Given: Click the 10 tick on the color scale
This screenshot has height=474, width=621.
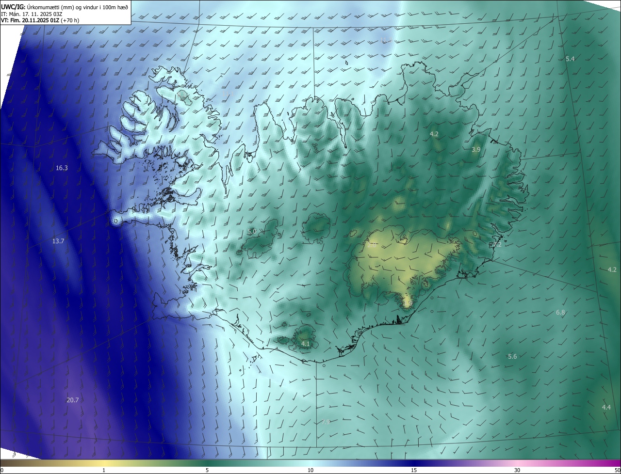Looking at the screenshot, I should click(x=310, y=470).
